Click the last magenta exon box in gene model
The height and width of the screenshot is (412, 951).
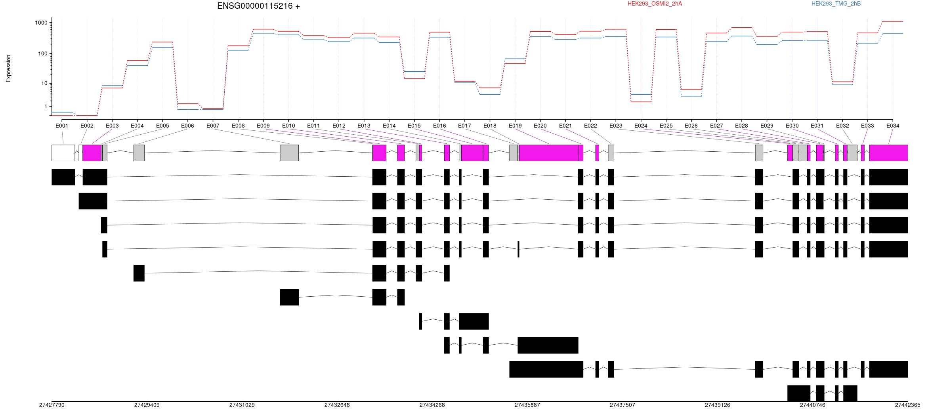pos(889,153)
